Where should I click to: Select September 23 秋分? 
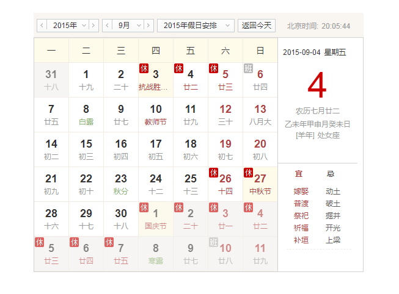click(121, 184)
